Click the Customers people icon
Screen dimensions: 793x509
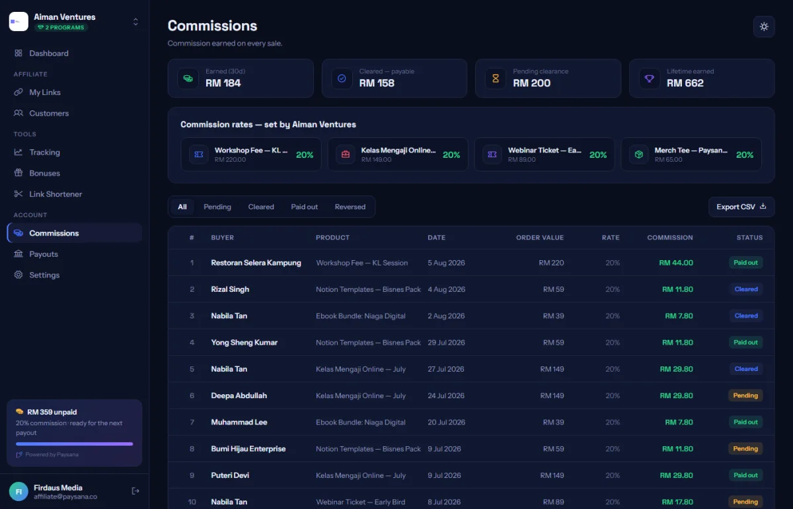(x=19, y=114)
